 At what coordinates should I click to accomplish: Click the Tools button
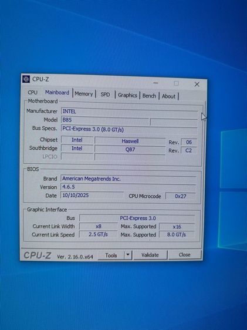111,255
